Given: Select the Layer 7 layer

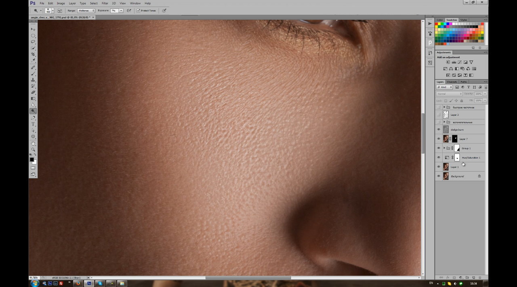Looking at the screenshot, I should 463,139.
